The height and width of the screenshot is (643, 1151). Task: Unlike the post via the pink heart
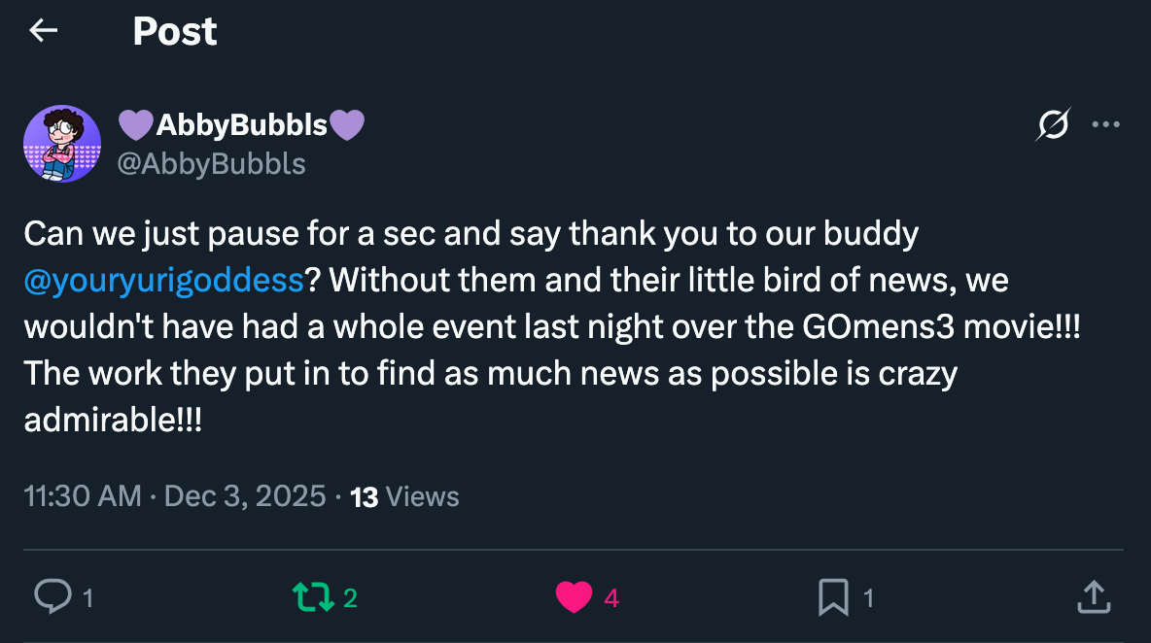pos(574,597)
